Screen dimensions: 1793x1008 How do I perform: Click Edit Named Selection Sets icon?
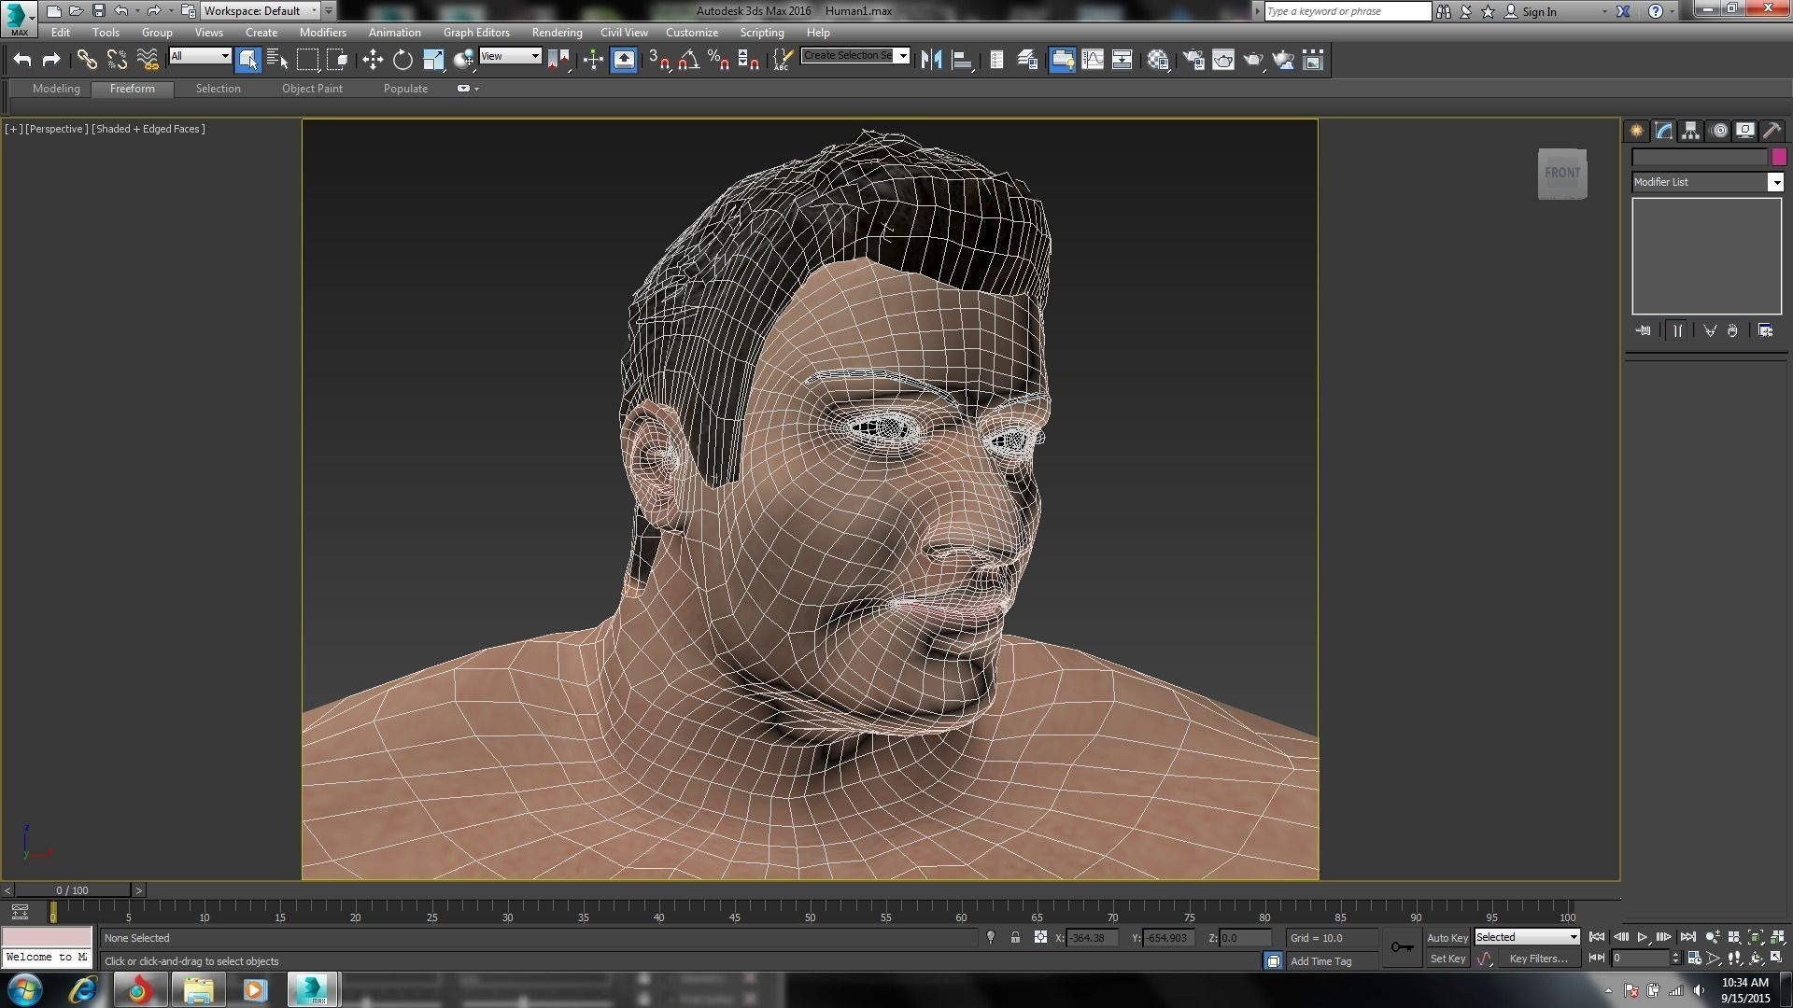pyautogui.click(x=784, y=60)
